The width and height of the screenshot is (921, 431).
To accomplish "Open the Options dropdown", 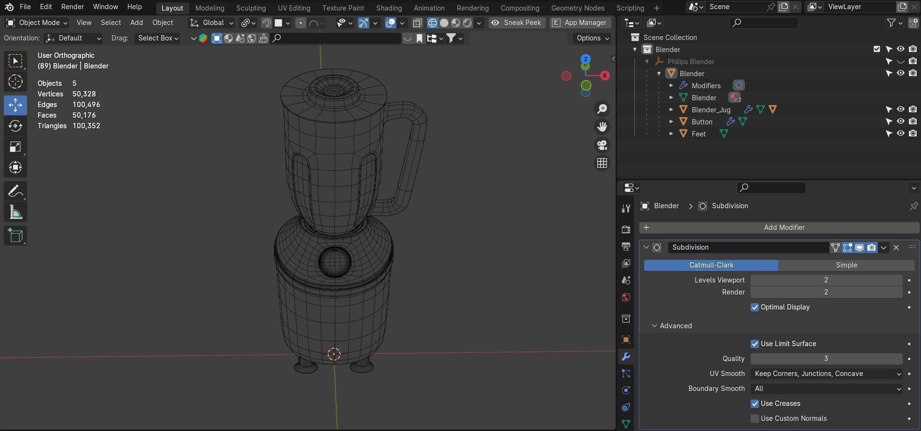I will point(592,38).
